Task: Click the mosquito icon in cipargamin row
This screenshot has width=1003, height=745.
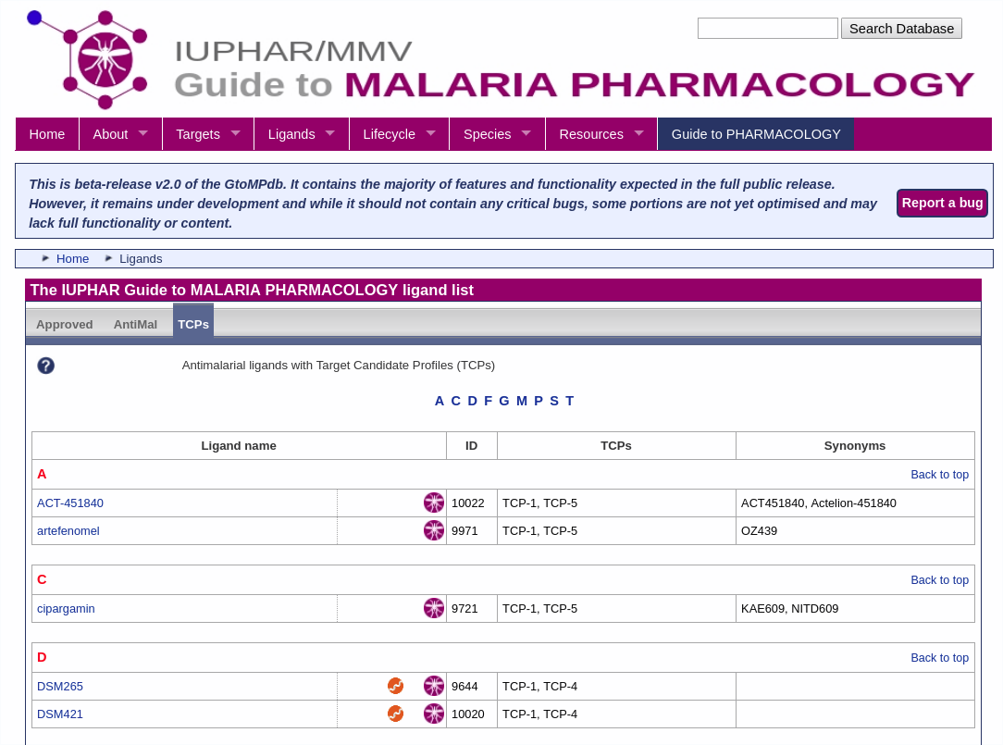Action: click(434, 608)
